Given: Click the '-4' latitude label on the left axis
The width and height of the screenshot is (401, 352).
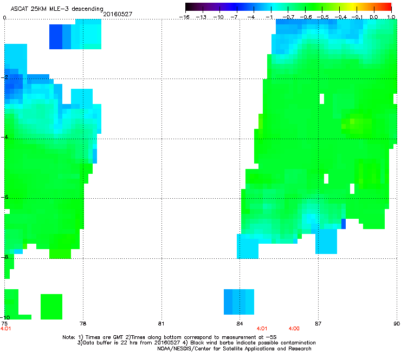Looking at the screenshot, I should [4, 137].
